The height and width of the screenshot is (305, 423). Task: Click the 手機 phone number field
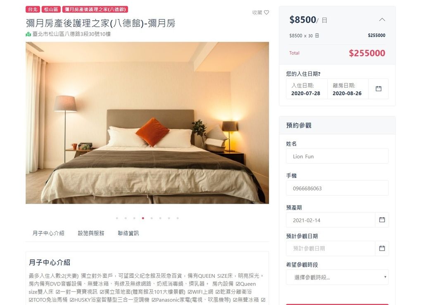click(337, 188)
